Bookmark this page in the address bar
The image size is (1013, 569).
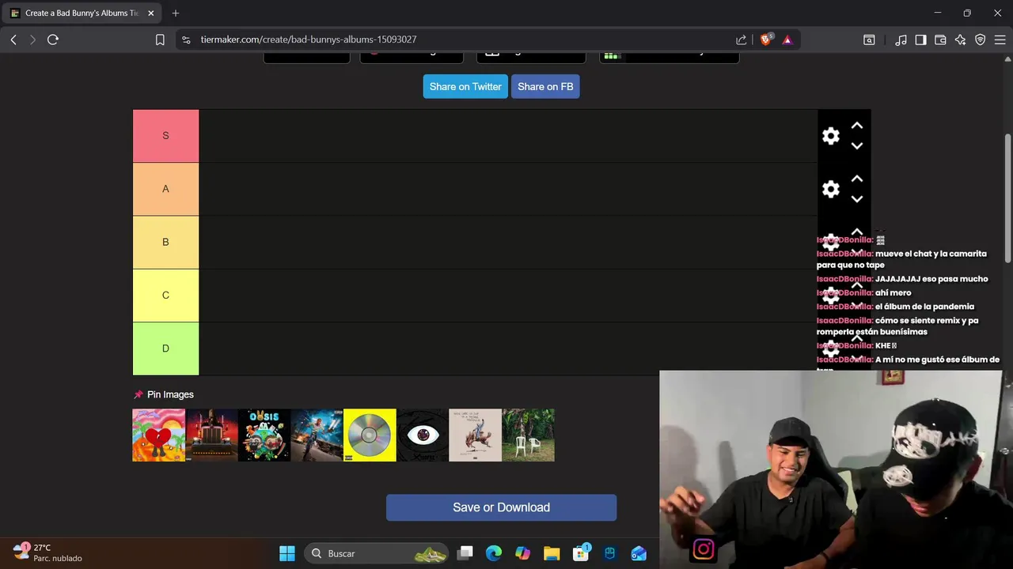(160, 40)
